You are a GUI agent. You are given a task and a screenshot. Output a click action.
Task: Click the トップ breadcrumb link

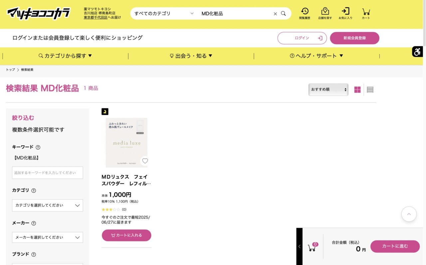10,70
